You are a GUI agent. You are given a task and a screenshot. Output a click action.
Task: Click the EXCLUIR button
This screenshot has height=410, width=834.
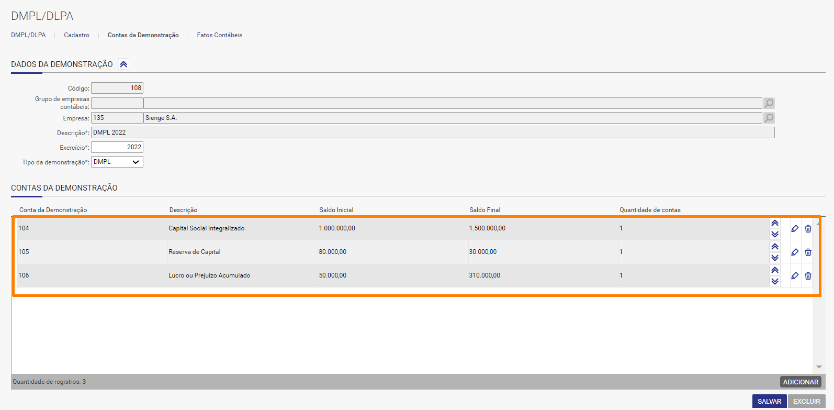(x=806, y=402)
